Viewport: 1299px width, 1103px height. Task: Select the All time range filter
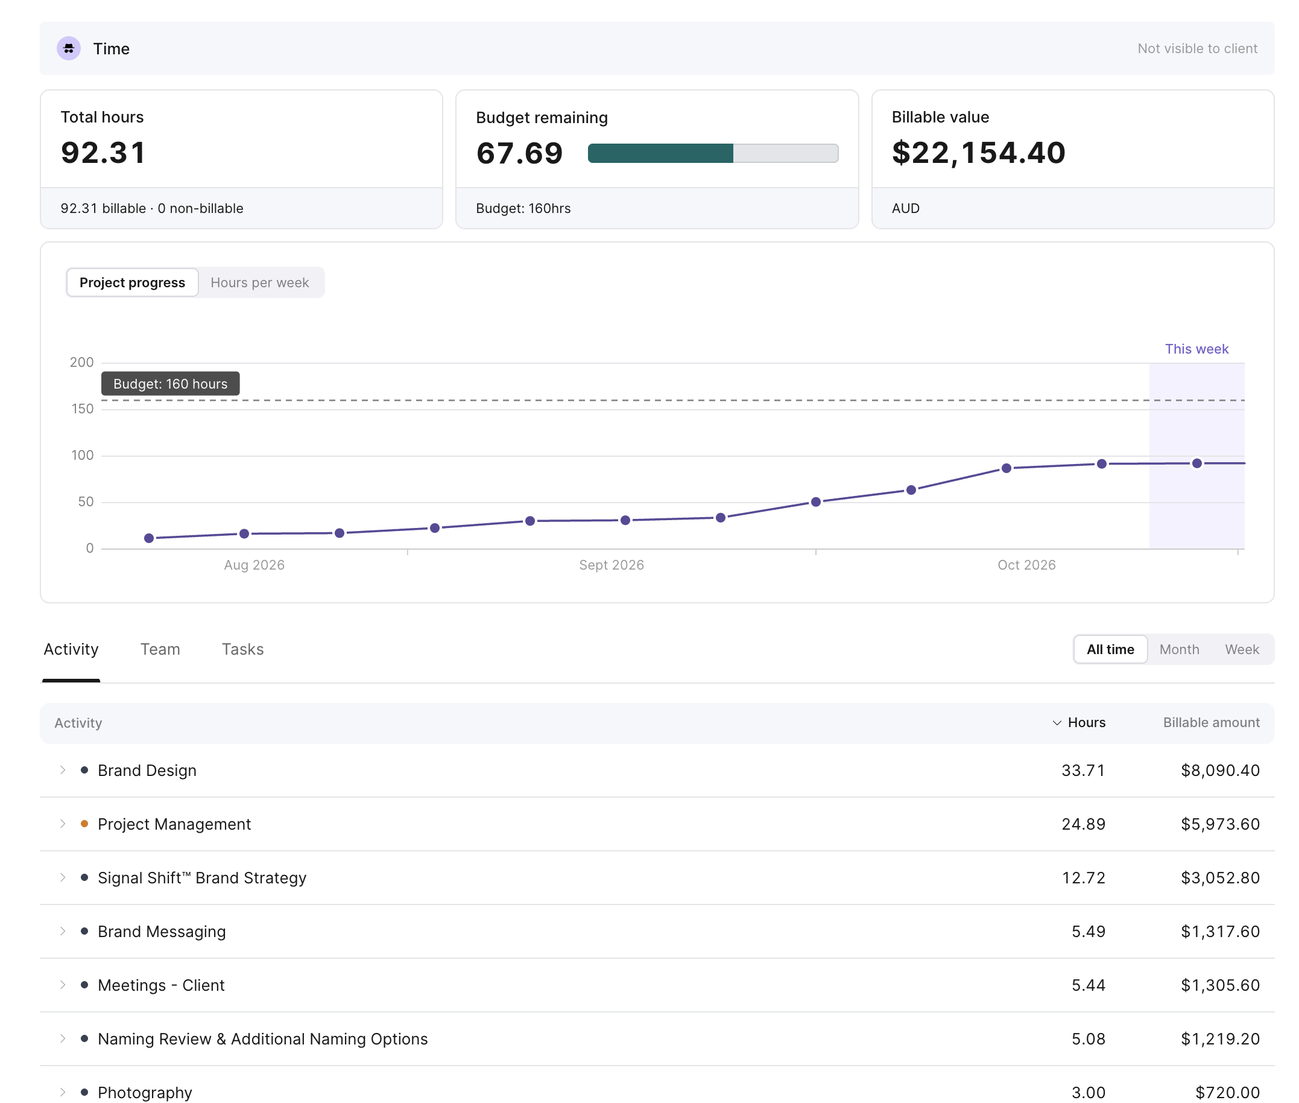pyautogui.click(x=1110, y=649)
